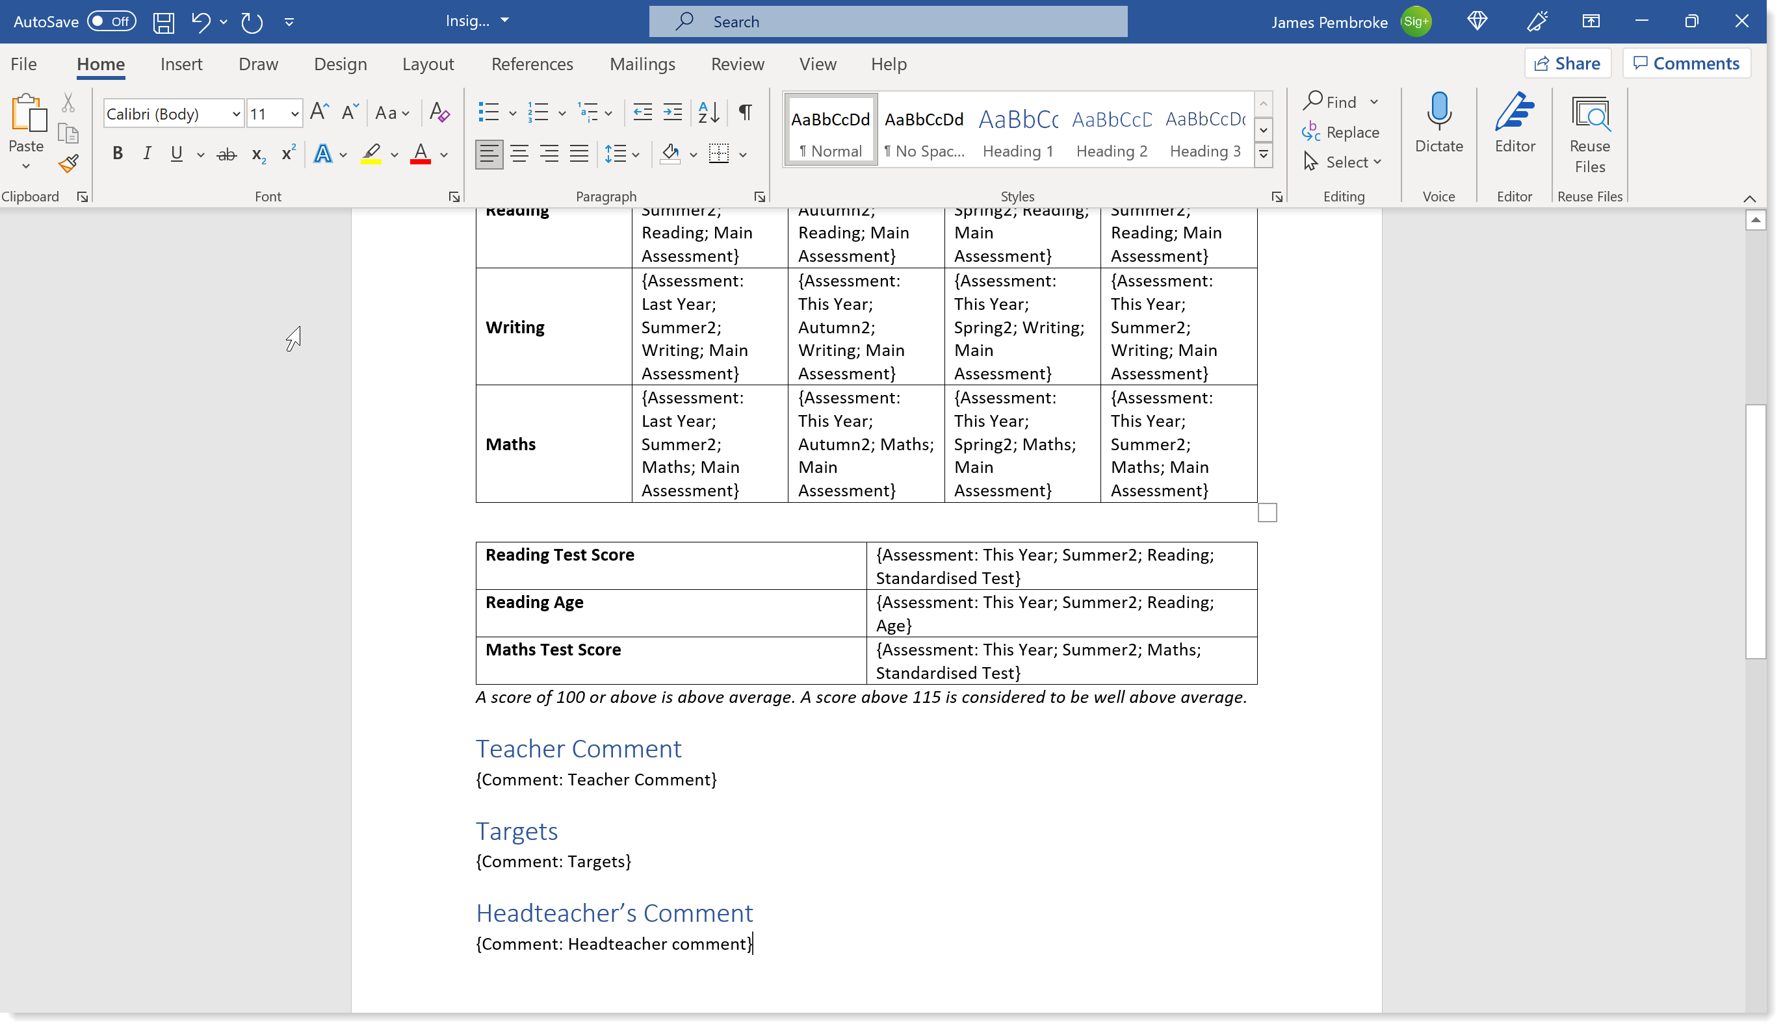Open Paste options dropdown arrow
Screen dimensions: 1783x1029
[x=26, y=168]
